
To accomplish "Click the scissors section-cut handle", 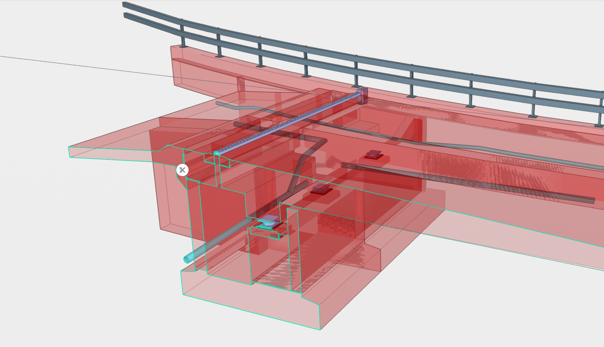I will tap(182, 170).
